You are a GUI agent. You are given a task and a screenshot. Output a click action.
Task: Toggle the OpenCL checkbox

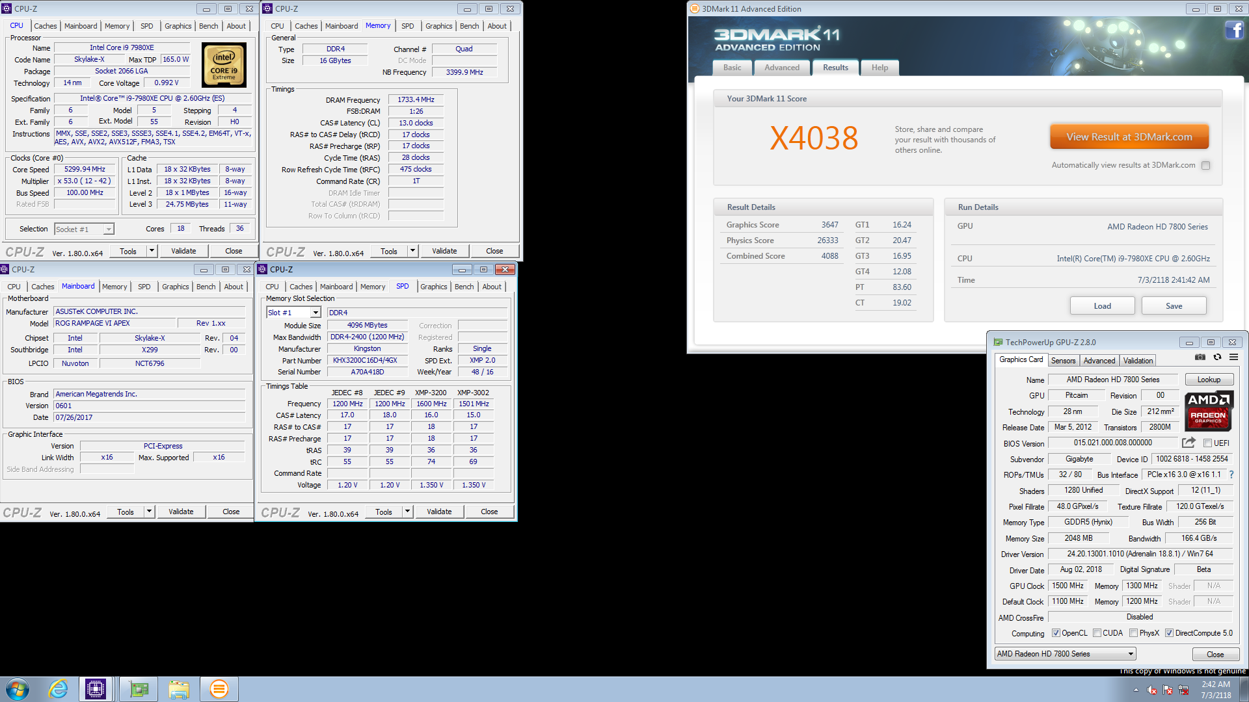pyautogui.click(x=1056, y=633)
